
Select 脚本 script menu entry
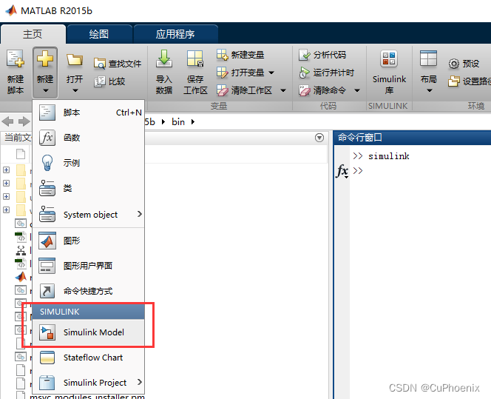coord(89,113)
